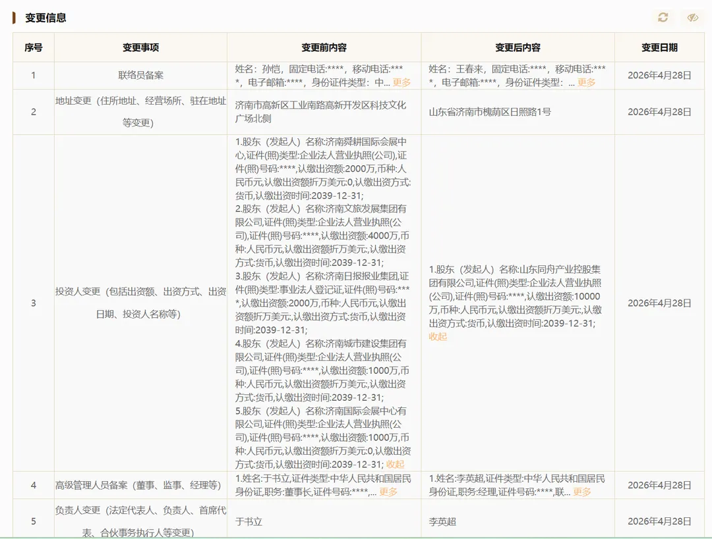This screenshot has height=539, width=712.
Task: Expand 更多 after 于书立 董事长 entry
Action: pyautogui.click(x=388, y=492)
